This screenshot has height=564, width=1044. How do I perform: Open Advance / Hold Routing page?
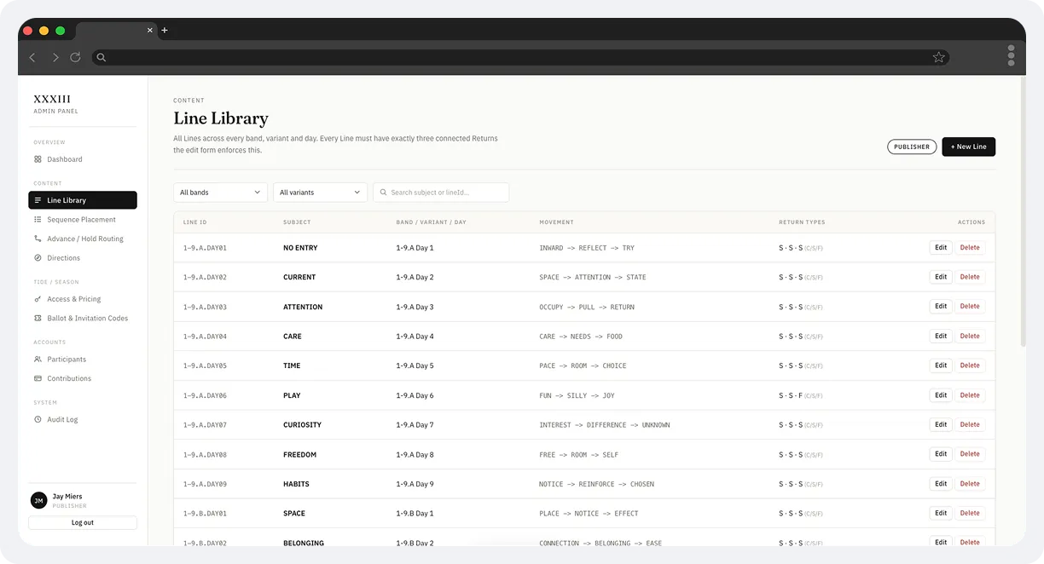pyautogui.click(x=83, y=239)
